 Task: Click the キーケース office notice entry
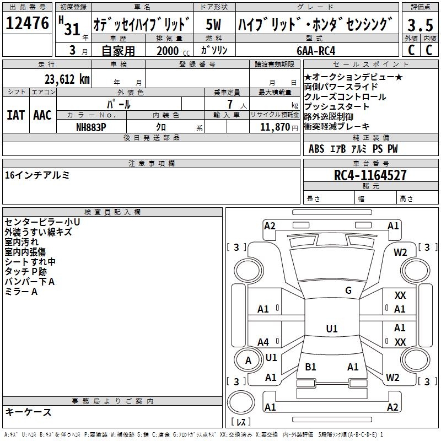[x=28, y=412]
